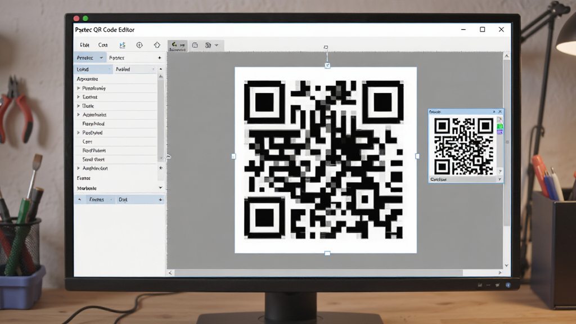This screenshot has height=324, width=576.
Task: Expand the 'Amghtnedert' tree row
Action: click(79, 168)
